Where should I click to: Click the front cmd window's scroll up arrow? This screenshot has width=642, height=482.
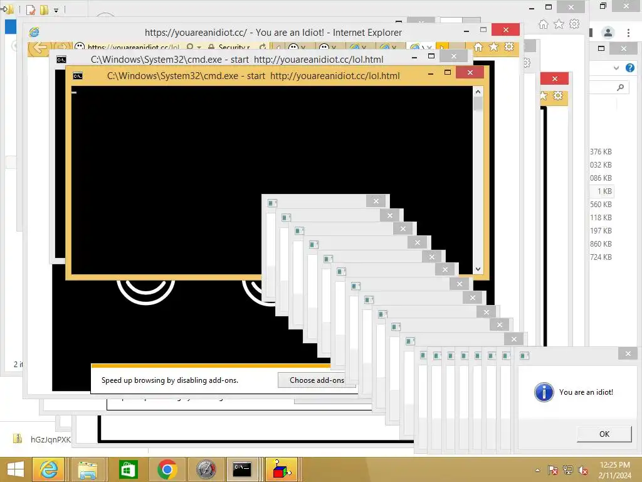click(x=478, y=92)
